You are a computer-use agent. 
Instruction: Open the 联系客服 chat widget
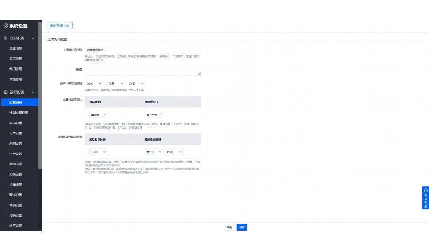coord(425,198)
